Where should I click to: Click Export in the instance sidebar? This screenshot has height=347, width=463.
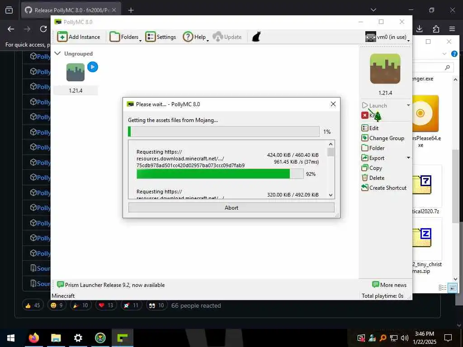point(373,158)
